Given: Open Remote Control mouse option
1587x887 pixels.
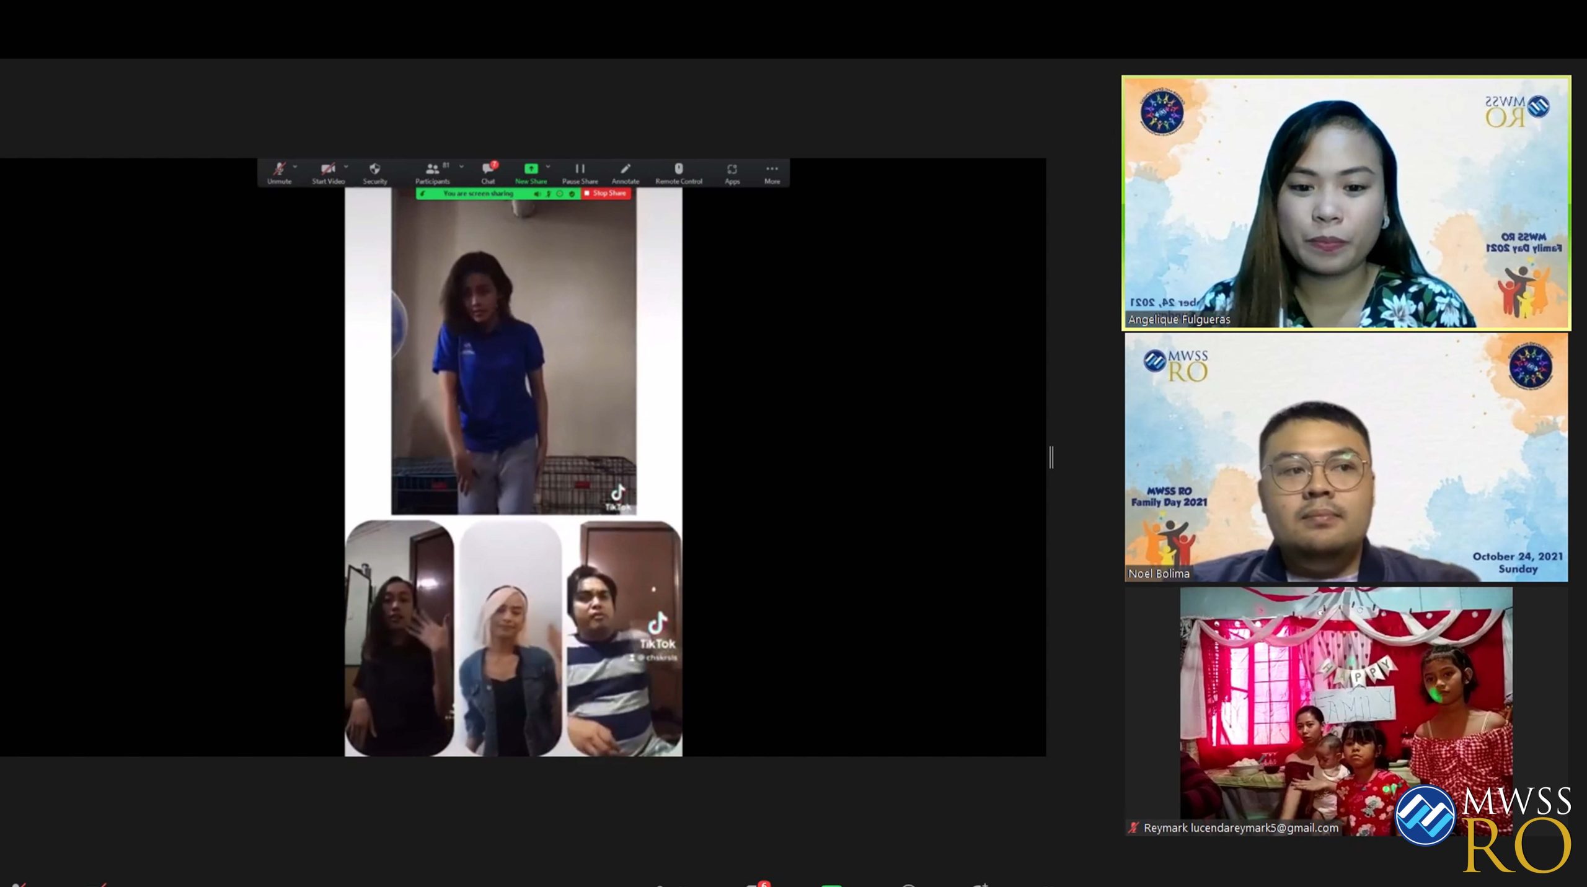Looking at the screenshot, I should [679, 173].
